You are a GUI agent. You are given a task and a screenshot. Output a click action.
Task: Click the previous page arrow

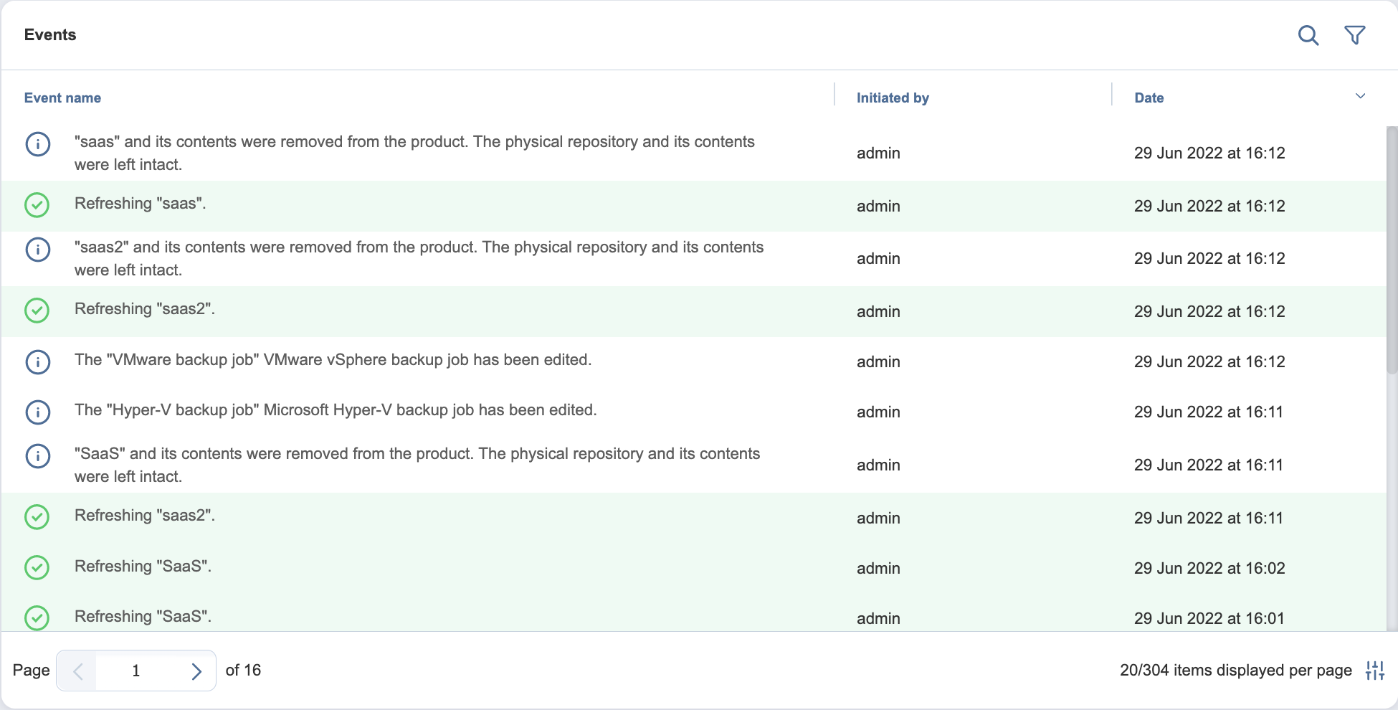78,671
